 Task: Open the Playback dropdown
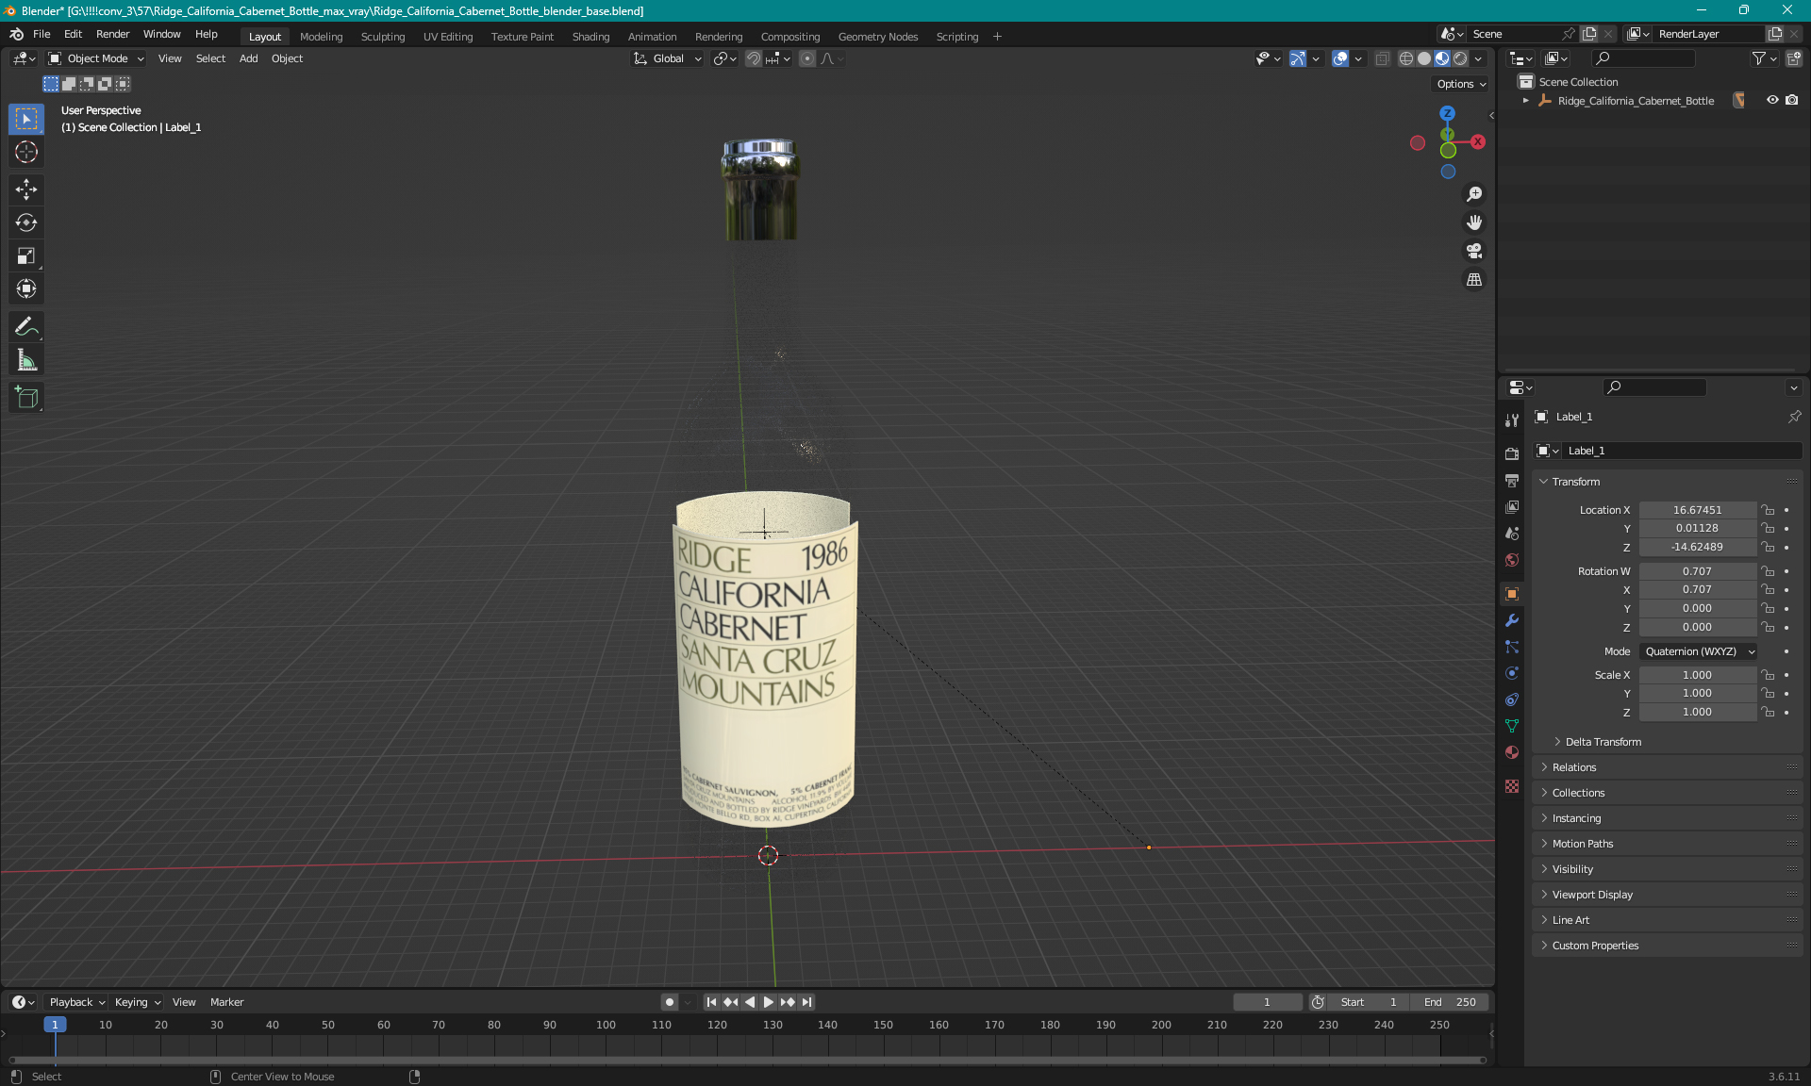[x=76, y=1002]
